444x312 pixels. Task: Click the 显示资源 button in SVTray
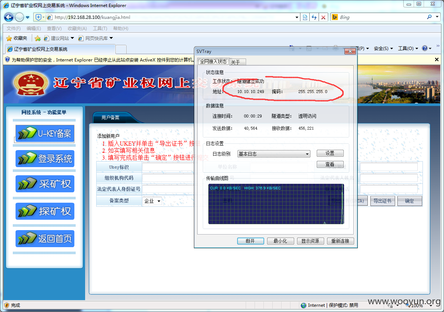click(x=310, y=241)
